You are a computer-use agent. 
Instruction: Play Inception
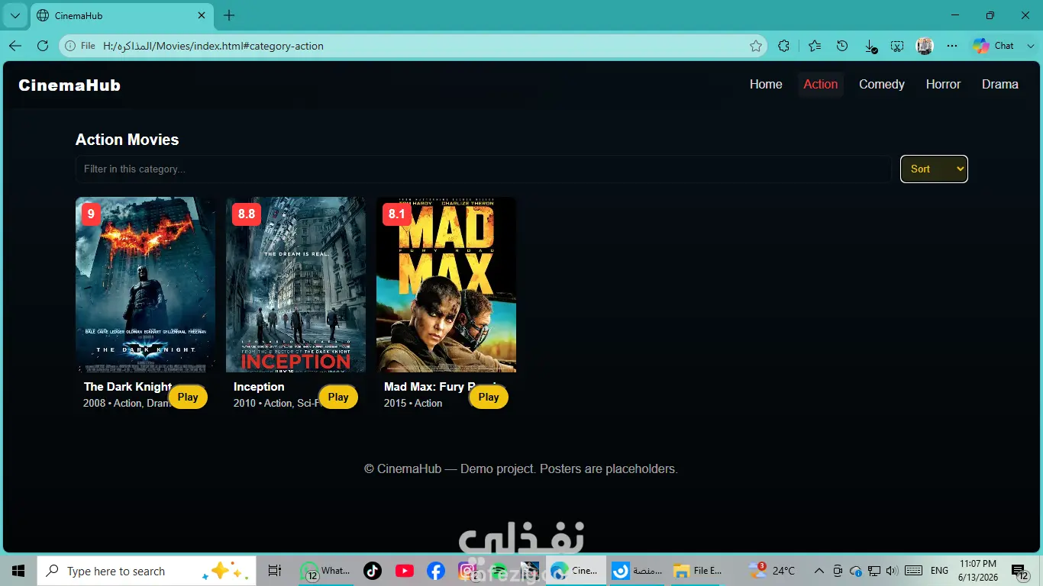pyautogui.click(x=338, y=397)
